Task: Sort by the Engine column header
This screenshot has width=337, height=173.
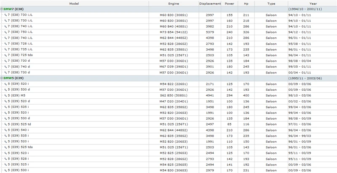Action: point(174,3)
